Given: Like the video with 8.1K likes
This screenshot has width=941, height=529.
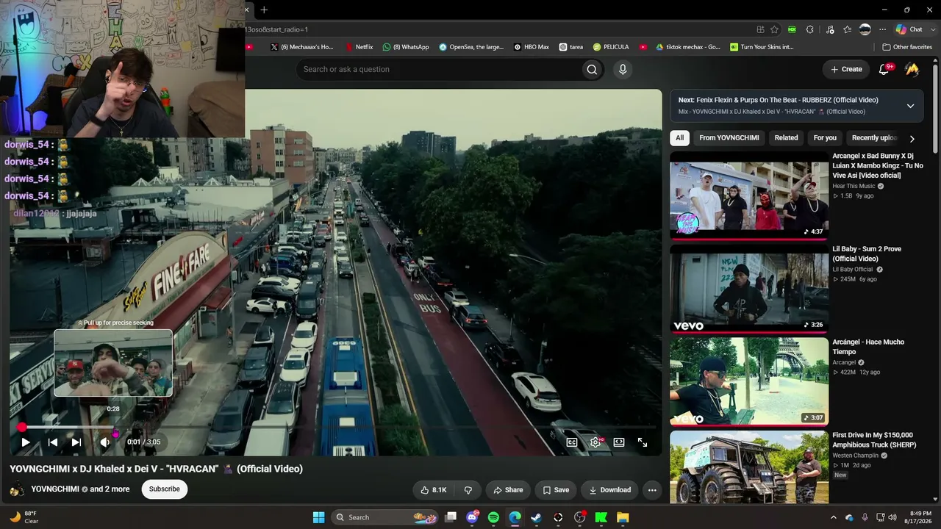Looking at the screenshot, I should (x=434, y=490).
